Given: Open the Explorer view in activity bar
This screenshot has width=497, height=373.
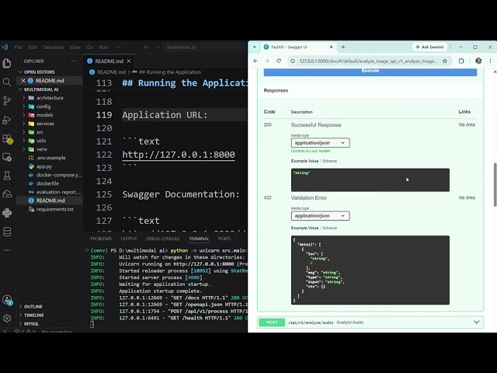Looking at the screenshot, I should [x=7, y=64].
